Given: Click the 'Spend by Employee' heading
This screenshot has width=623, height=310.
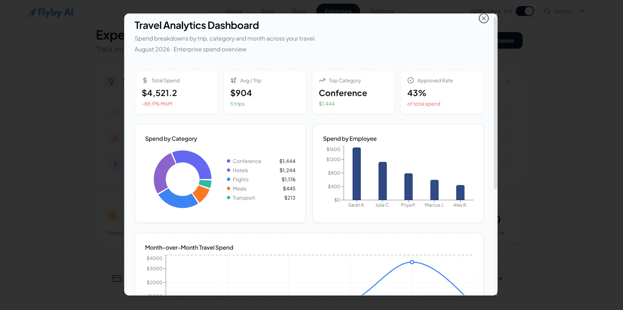Looking at the screenshot, I should coord(350,139).
